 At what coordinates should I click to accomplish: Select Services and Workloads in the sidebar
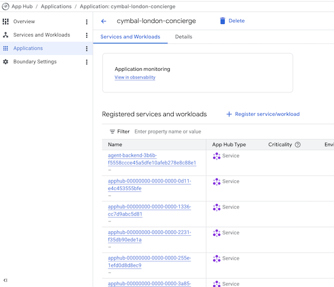[x=42, y=35]
